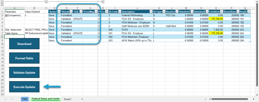The image size is (259, 102).
Task: Select the 'FICA Medicare - Employee' cell
Action: click(137, 22)
